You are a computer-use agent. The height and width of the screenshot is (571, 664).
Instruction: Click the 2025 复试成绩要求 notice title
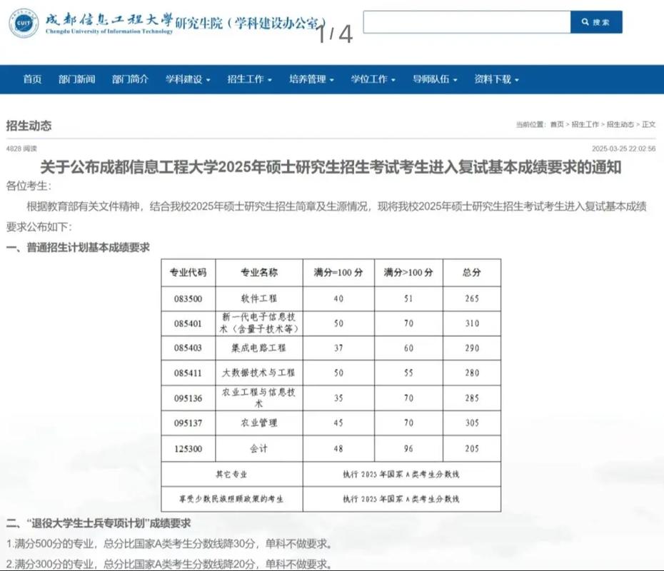coord(332,166)
